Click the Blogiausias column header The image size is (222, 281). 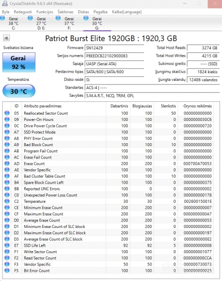[142, 106]
